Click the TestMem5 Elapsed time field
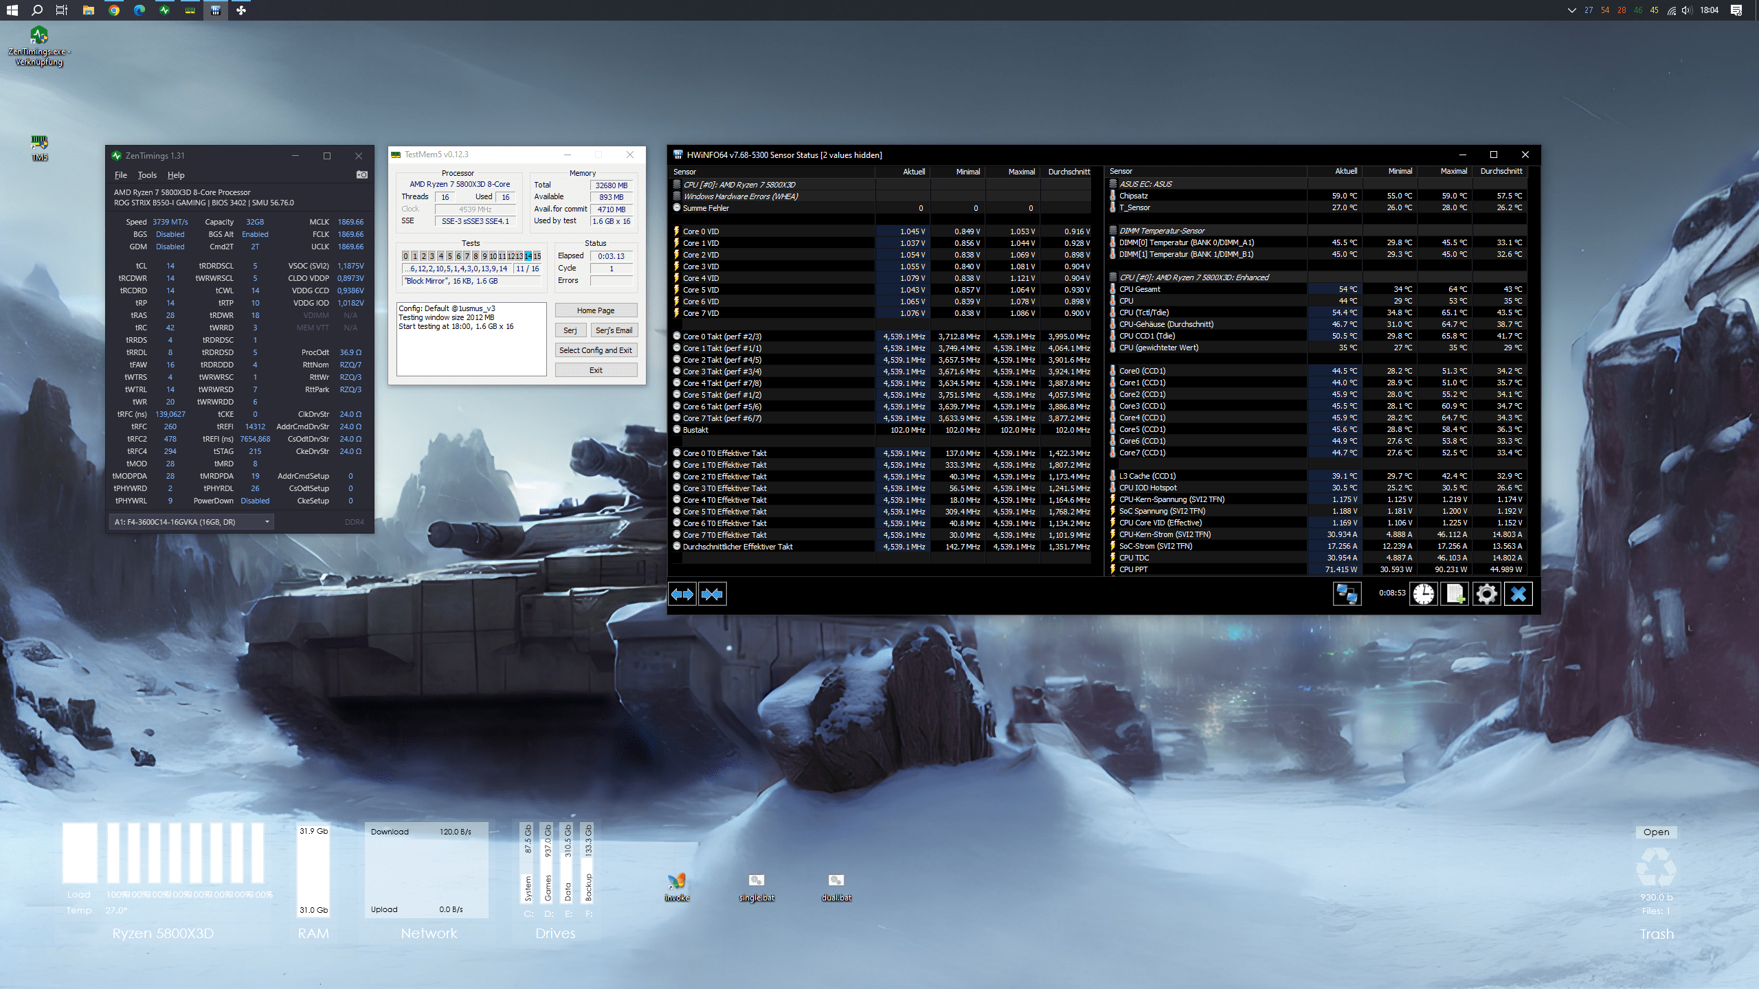The width and height of the screenshot is (1759, 989). (612, 256)
